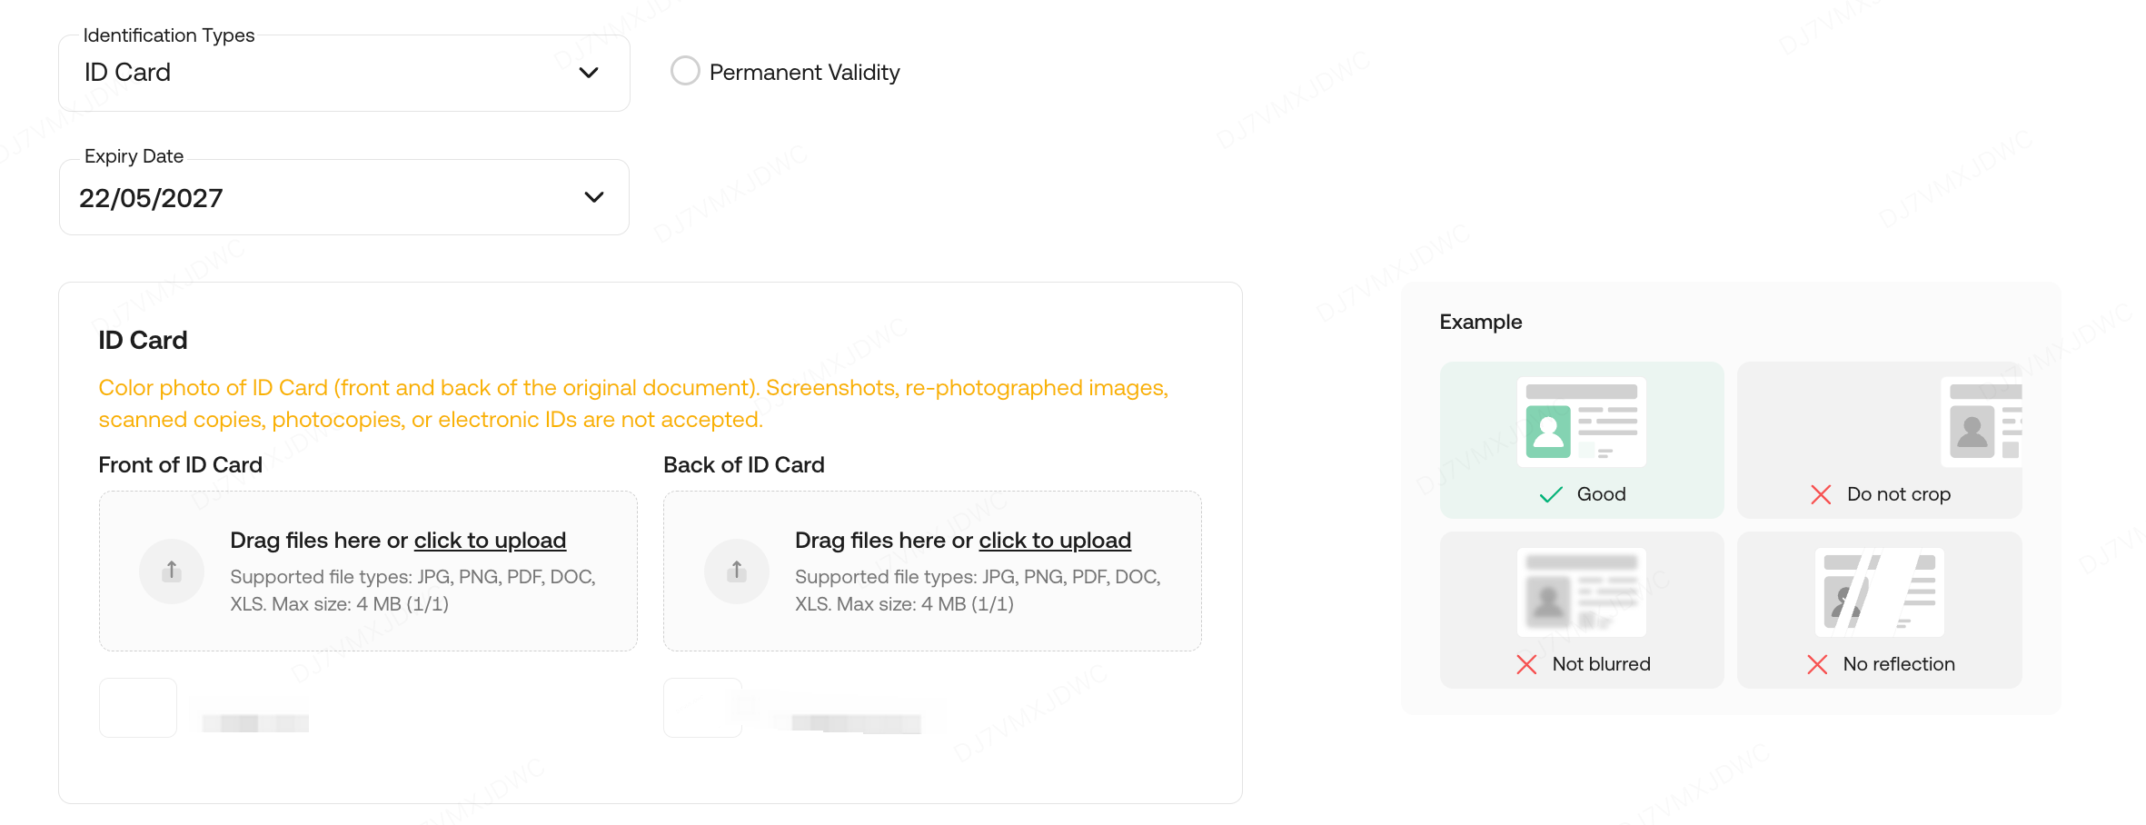Click the back card "click to upload" link
The image size is (2146, 825).
point(1055,541)
